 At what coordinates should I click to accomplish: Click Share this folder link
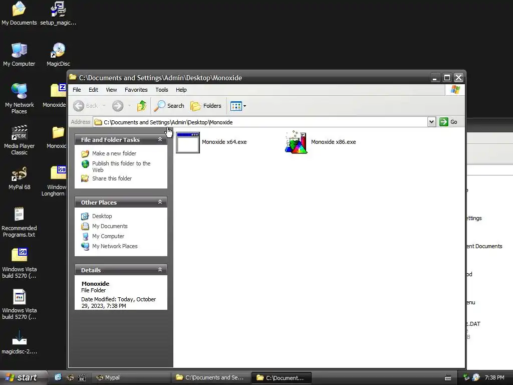(112, 178)
